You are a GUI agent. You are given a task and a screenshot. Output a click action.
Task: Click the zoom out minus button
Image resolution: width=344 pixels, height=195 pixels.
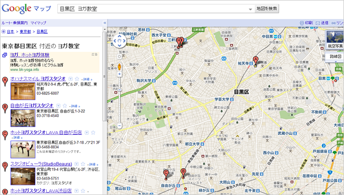(x=120, y=126)
